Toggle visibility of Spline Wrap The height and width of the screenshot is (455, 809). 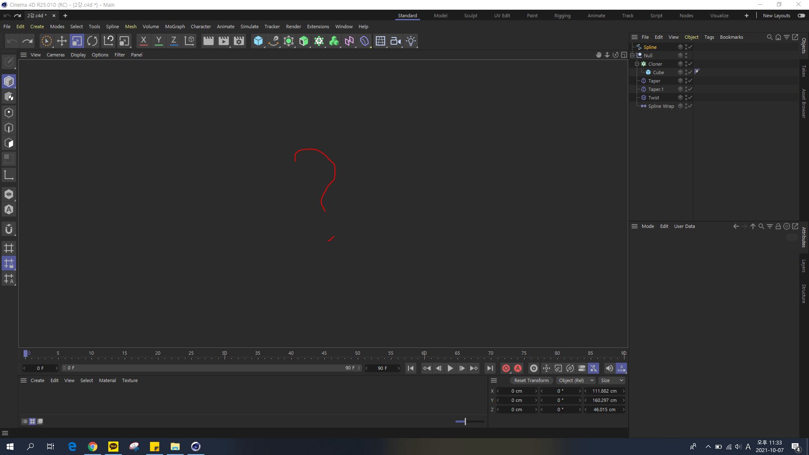(686, 106)
